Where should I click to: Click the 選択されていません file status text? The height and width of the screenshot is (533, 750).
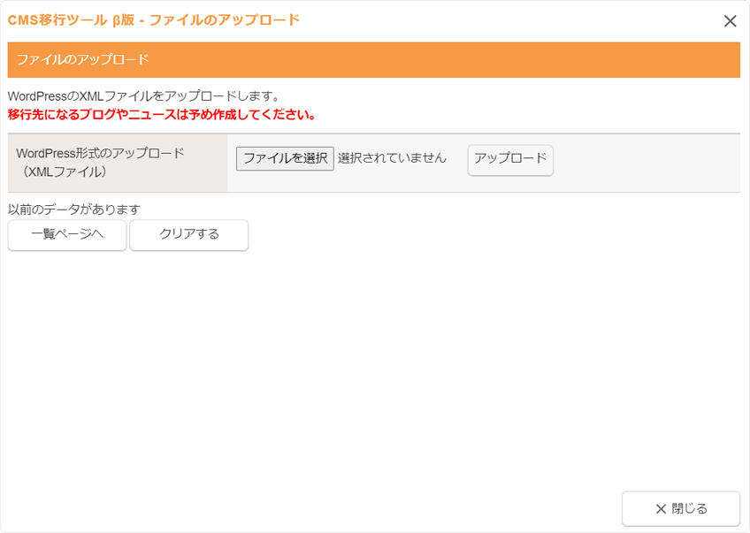pos(392,158)
